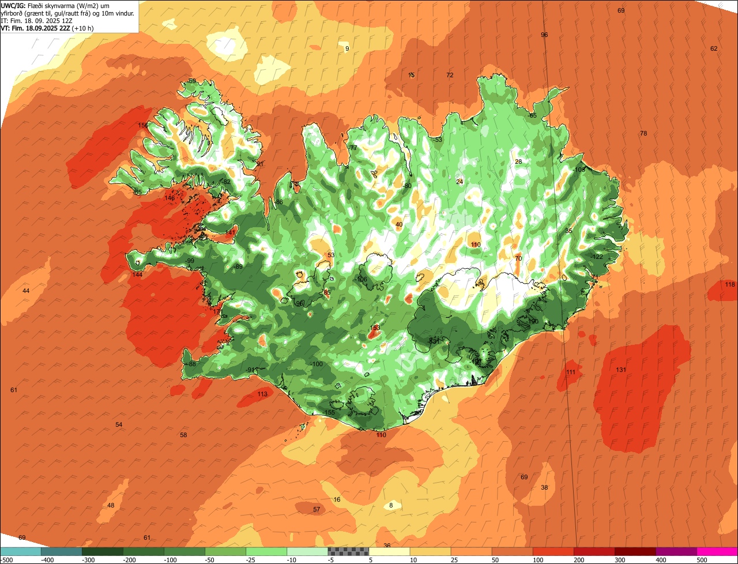Click the map value '113' off the southwest coast
Image resolution: width=738 pixels, height=564 pixels.
[x=262, y=394]
